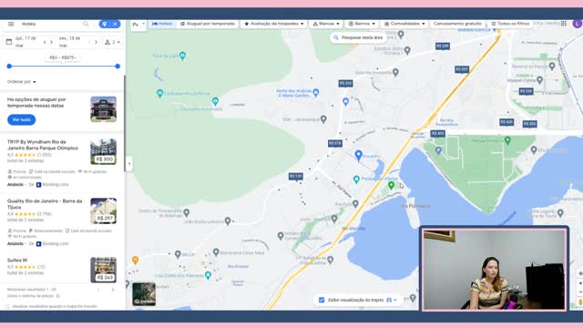The height and width of the screenshot is (328, 583).
Task: Select the Hotéis tab chip
Action: point(162,24)
